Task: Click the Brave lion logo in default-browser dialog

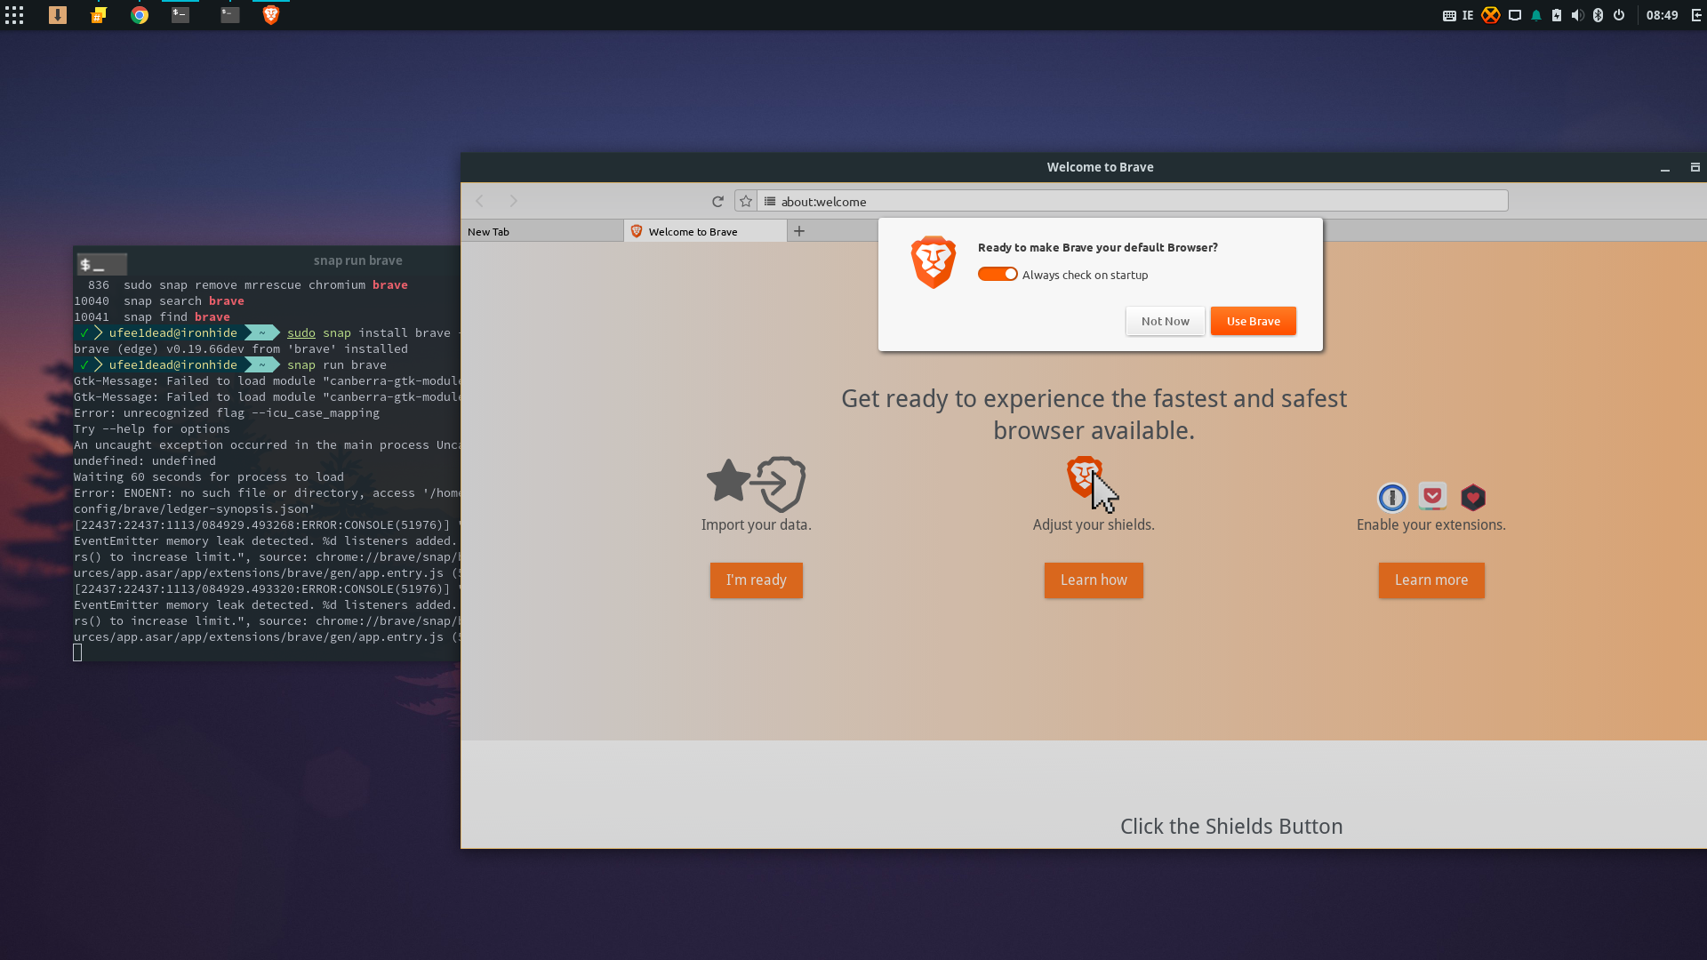Action: tap(934, 262)
